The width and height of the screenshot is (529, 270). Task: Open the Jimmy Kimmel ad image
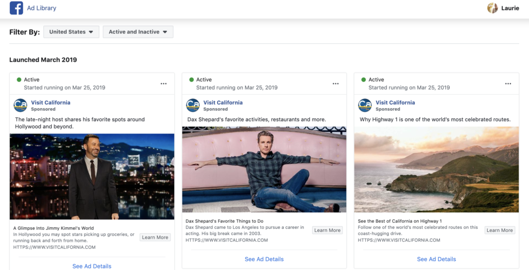point(92,176)
